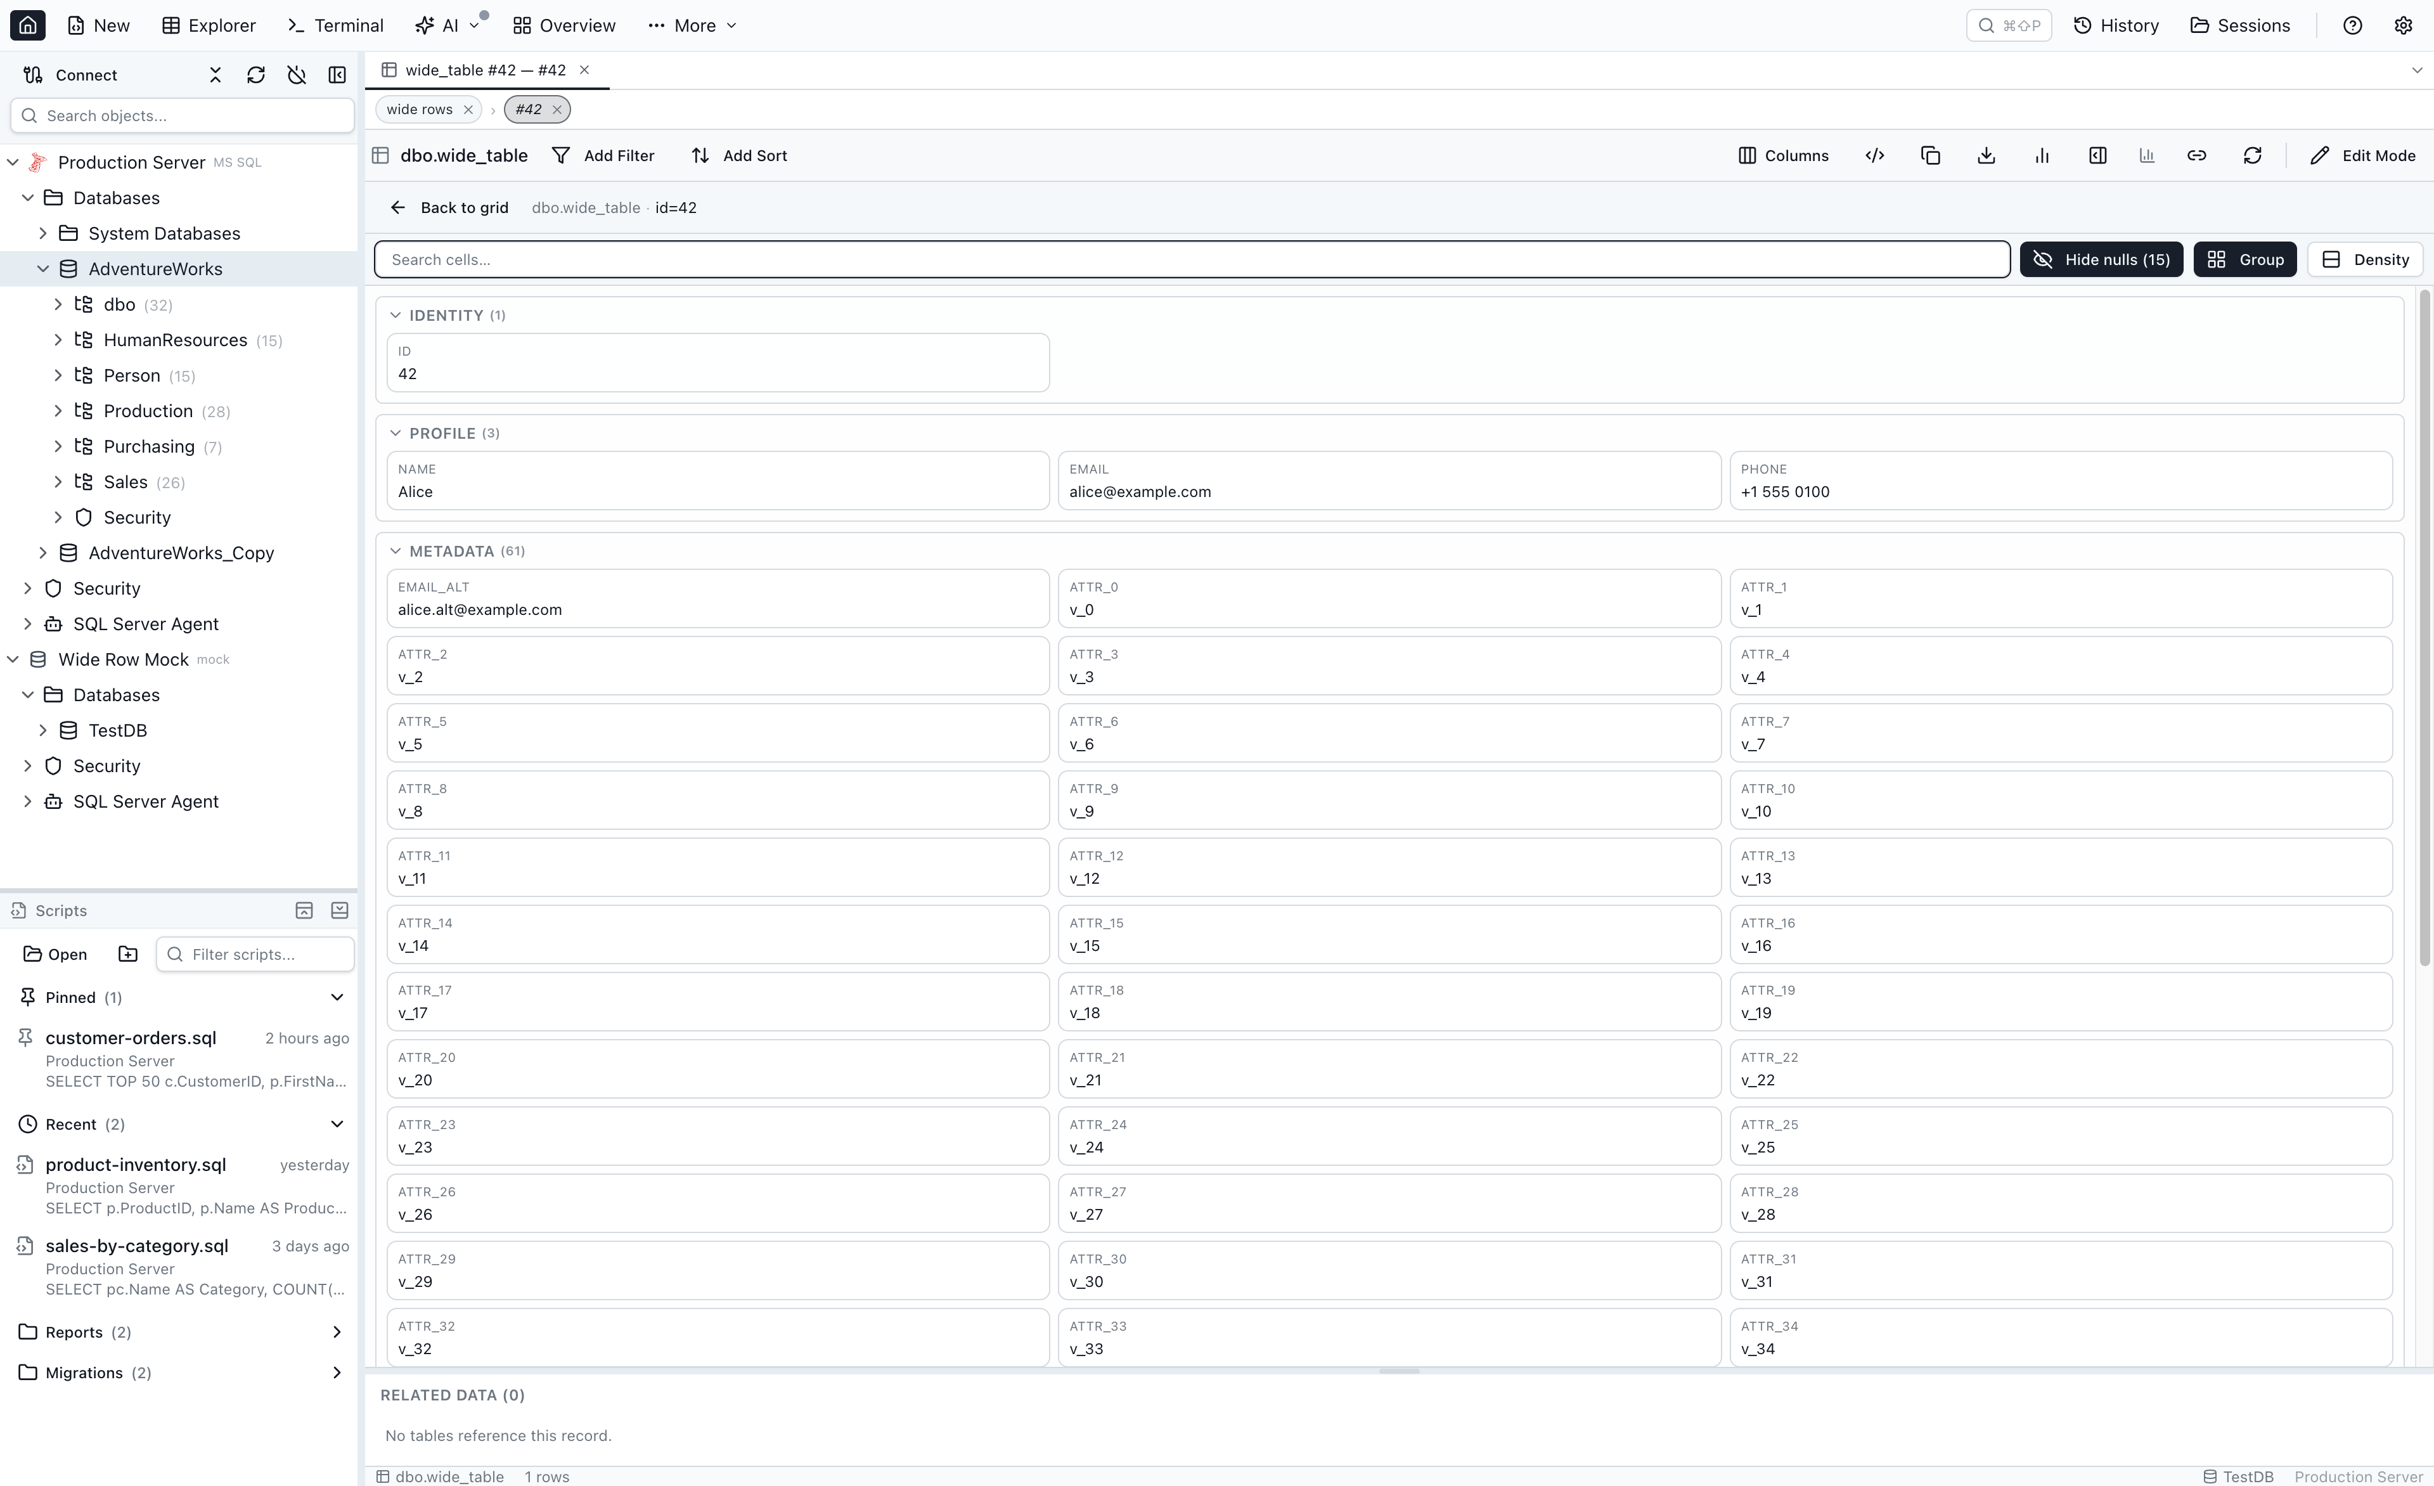Click the disconnect icon in Connect panel

coord(297,75)
